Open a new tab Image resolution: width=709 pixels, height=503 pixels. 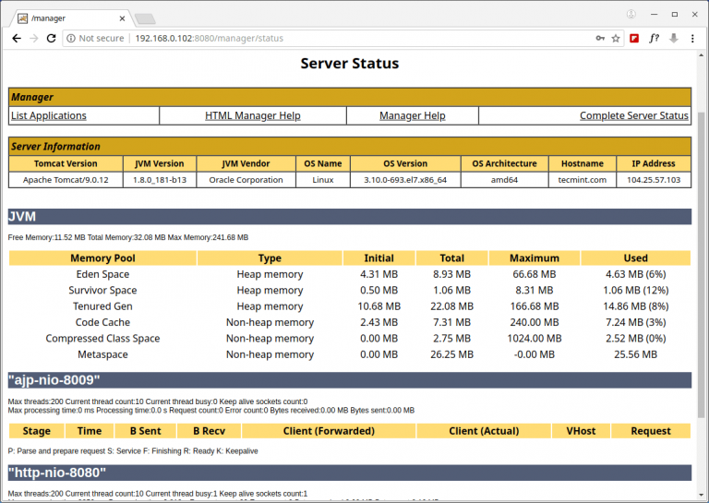click(145, 18)
